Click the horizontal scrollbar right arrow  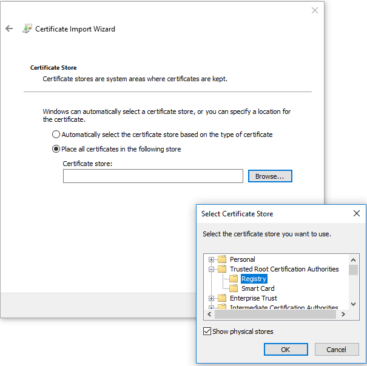343,314
